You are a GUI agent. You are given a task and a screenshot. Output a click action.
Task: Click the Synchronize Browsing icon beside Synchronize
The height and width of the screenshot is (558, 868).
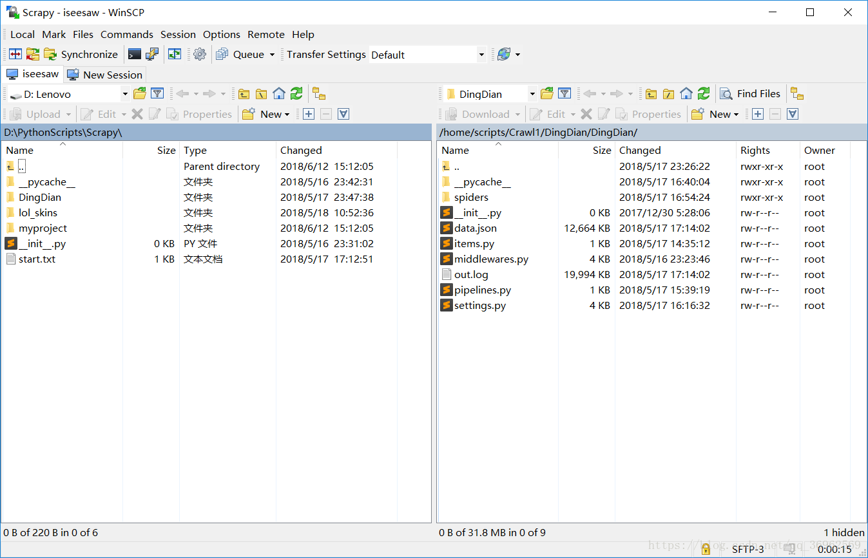pyautogui.click(x=32, y=55)
